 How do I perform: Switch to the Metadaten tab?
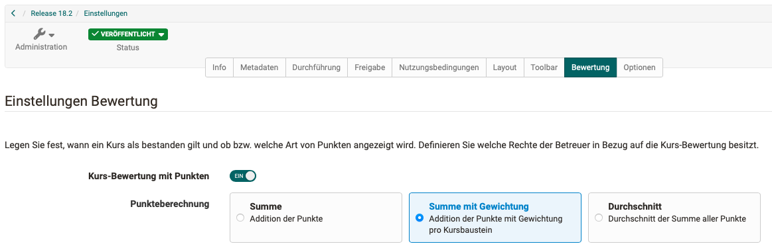pyautogui.click(x=259, y=67)
